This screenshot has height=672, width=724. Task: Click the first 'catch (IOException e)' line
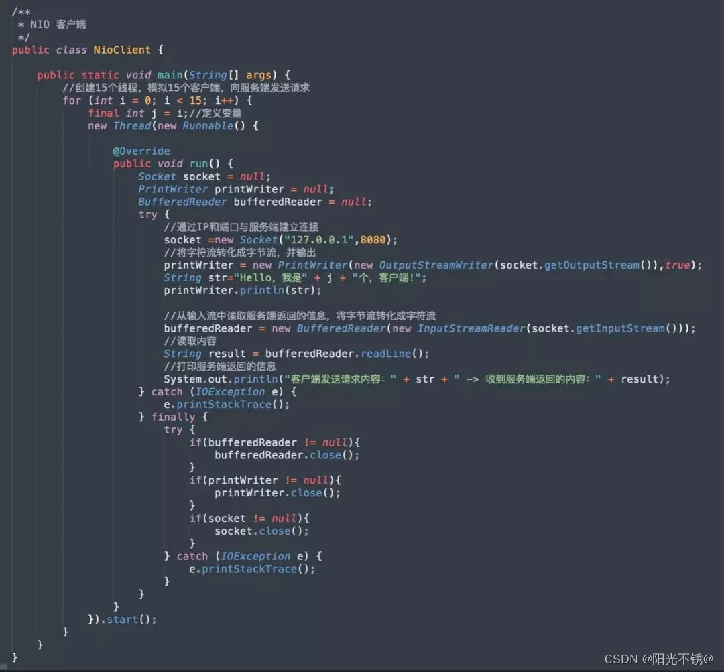[217, 392]
